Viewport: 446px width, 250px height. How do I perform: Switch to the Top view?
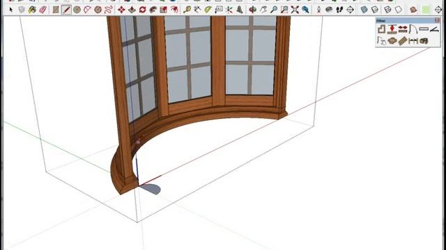(x=375, y=10)
